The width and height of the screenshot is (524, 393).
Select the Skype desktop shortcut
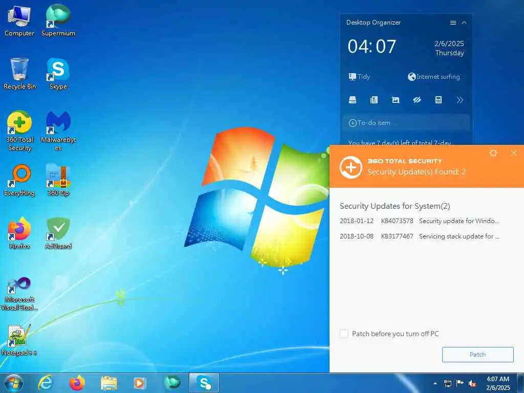pos(58,74)
